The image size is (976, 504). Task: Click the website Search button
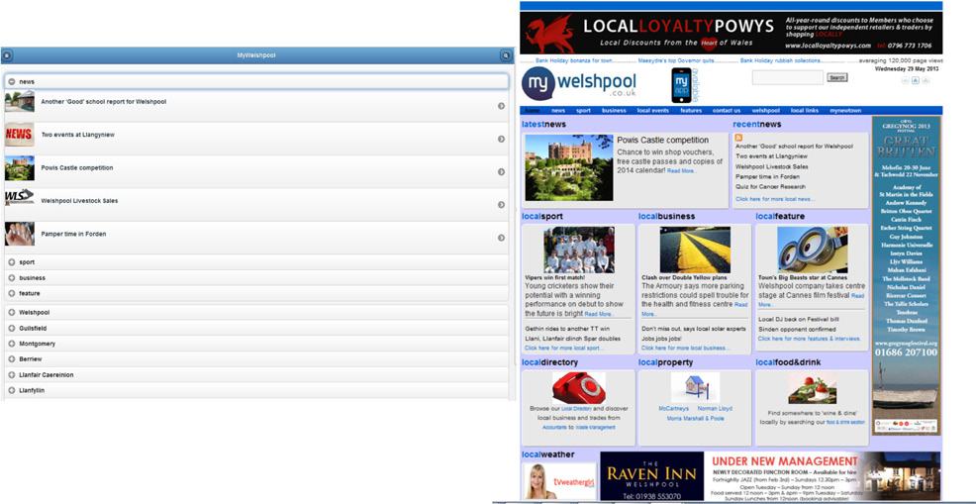click(x=837, y=78)
